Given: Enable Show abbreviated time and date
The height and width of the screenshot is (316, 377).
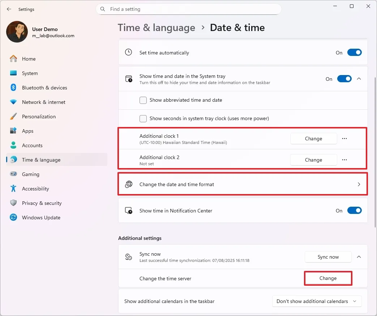Looking at the screenshot, I should pyautogui.click(x=143, y=100).
